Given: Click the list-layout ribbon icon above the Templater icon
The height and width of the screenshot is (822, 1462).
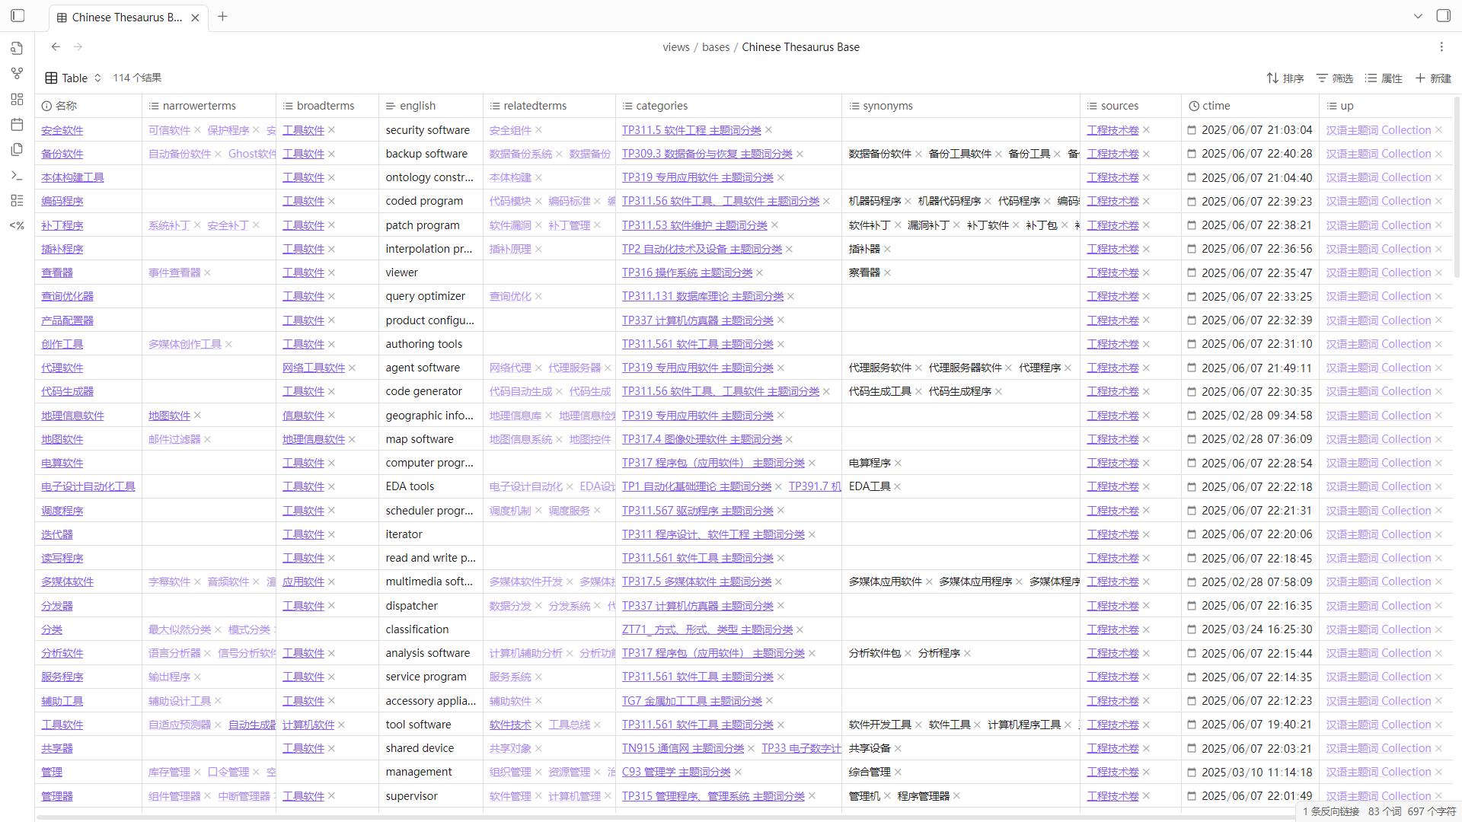Looking at the screenshot, I should [17, 200].
